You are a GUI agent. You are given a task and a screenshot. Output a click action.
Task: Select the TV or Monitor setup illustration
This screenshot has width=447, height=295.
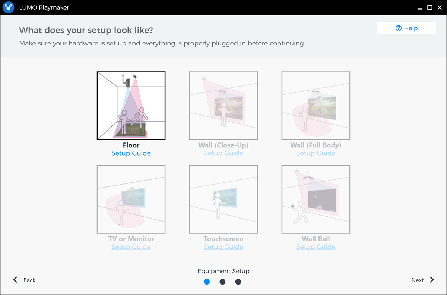coord(131,199)
